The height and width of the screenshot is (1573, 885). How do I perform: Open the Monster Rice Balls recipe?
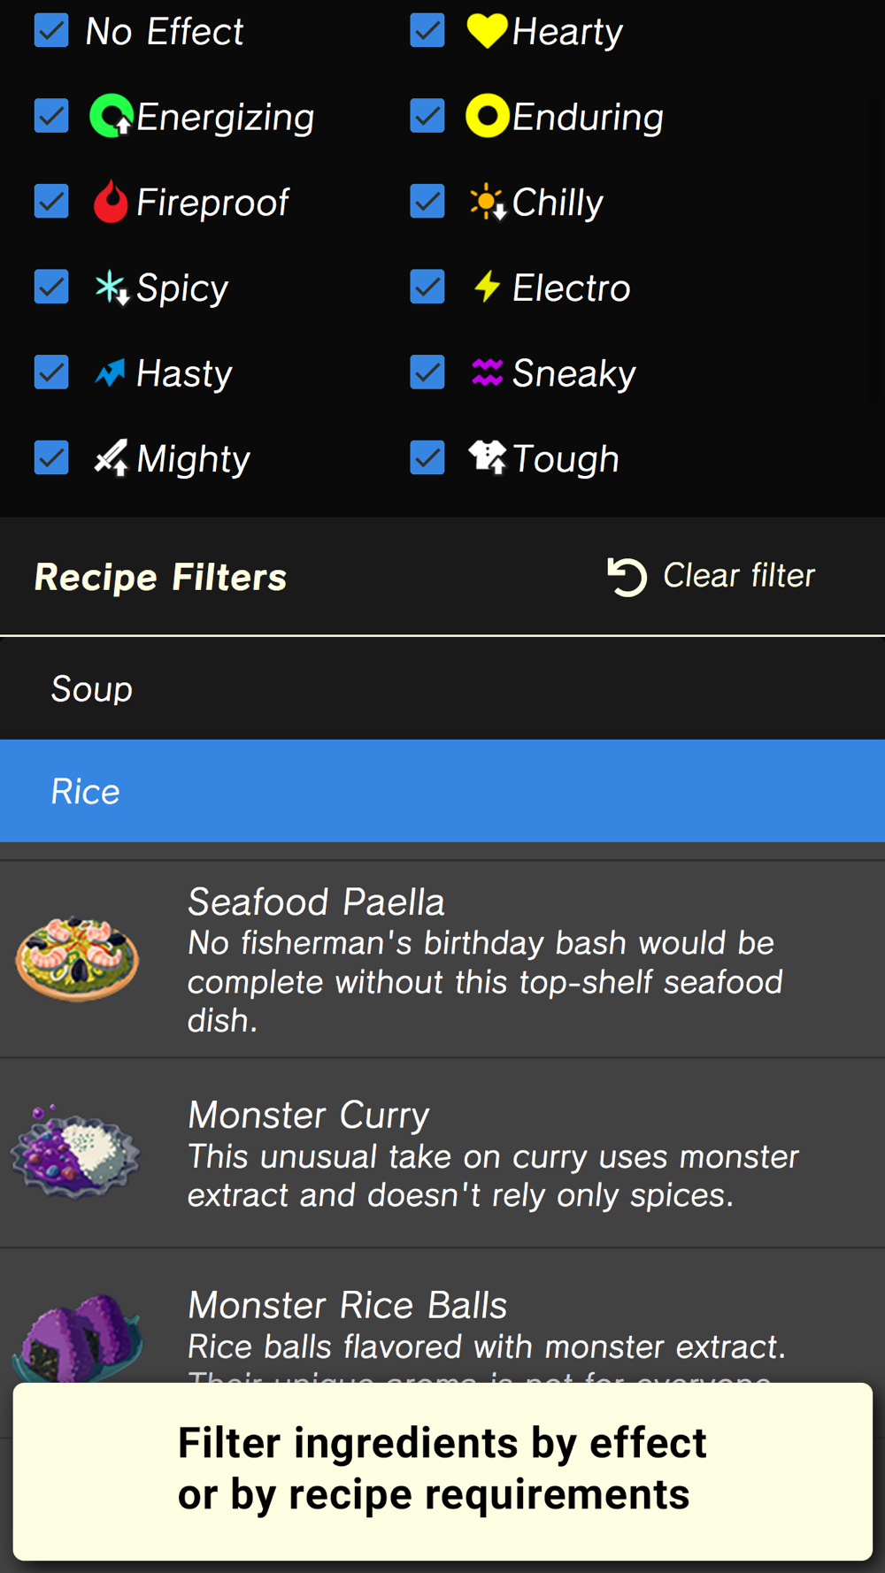point(442,1318)
